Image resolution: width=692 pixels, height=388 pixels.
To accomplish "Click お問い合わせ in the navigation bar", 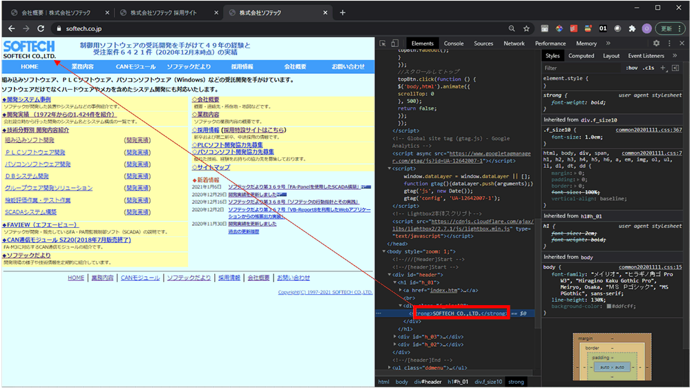I will pyautogui.click(x=348, y=67).
